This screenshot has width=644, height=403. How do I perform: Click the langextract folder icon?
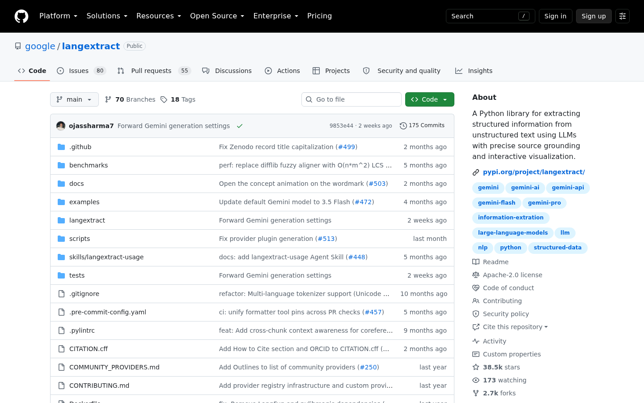(x=61, y=220)
